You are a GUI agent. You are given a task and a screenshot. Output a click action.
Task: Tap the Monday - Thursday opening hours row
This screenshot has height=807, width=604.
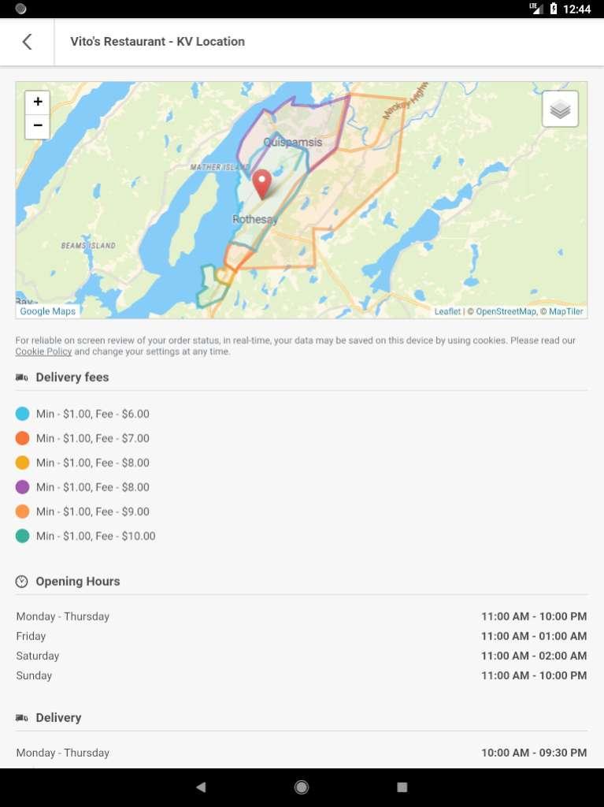[302, 616]
